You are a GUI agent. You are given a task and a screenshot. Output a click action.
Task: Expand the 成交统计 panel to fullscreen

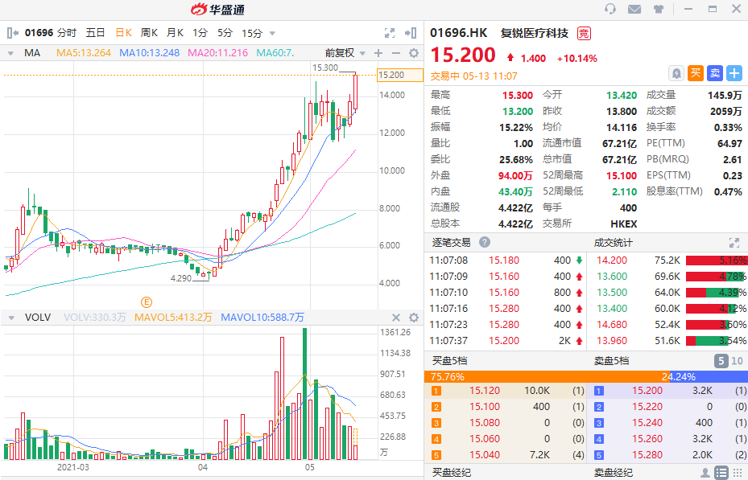(x=734, y=242)
